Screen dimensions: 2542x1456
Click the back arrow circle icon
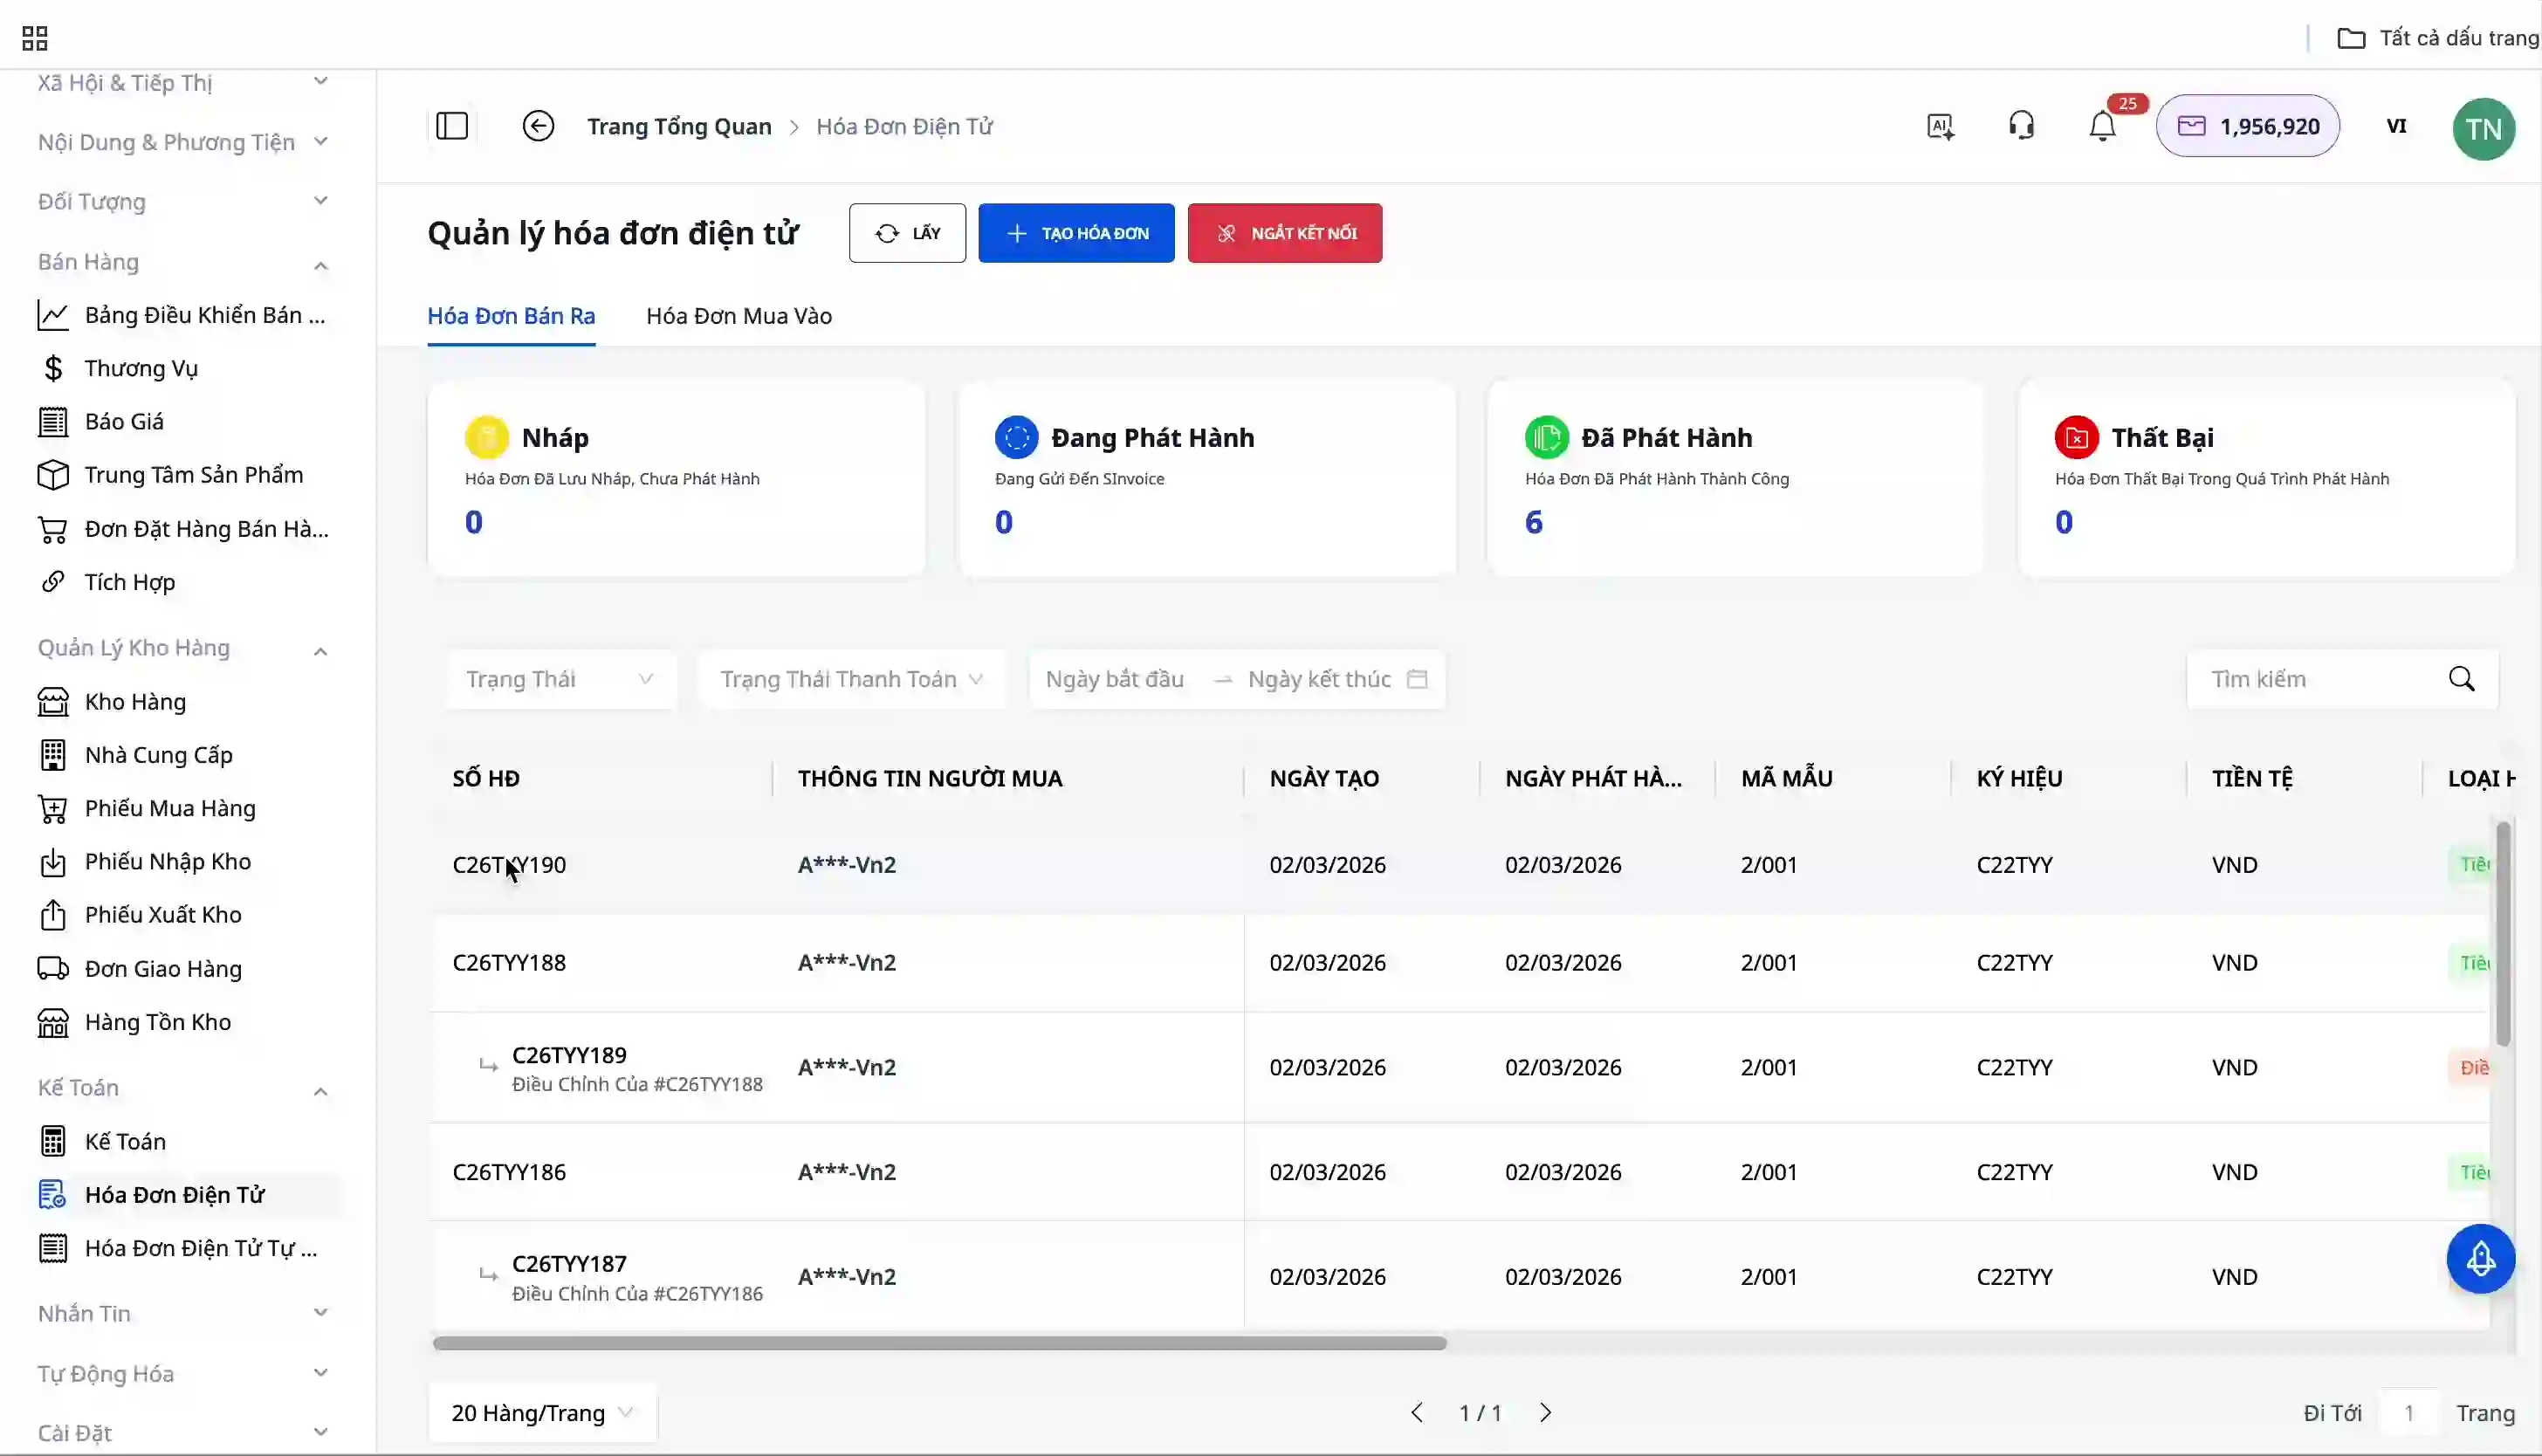click(x=538, y=126)
